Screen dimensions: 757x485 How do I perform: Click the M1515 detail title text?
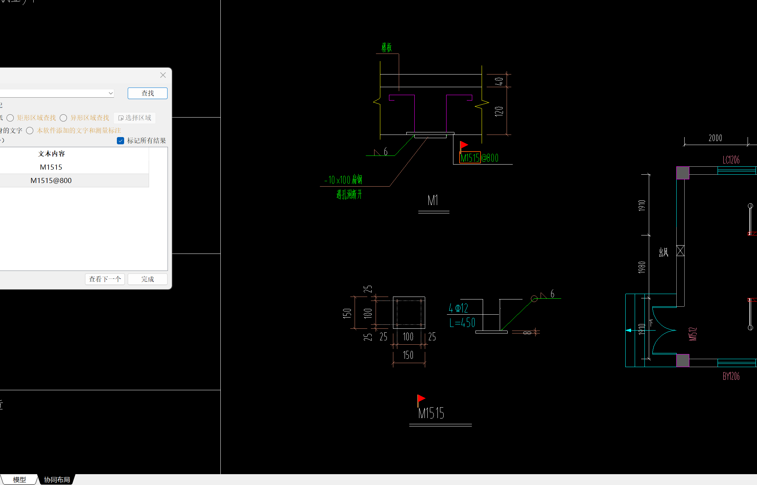coord(431,413)
